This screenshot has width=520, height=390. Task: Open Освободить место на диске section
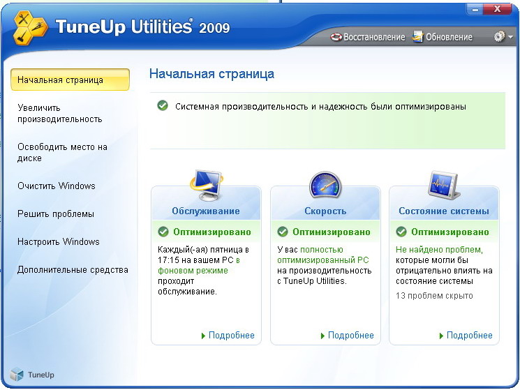point(62,152)
